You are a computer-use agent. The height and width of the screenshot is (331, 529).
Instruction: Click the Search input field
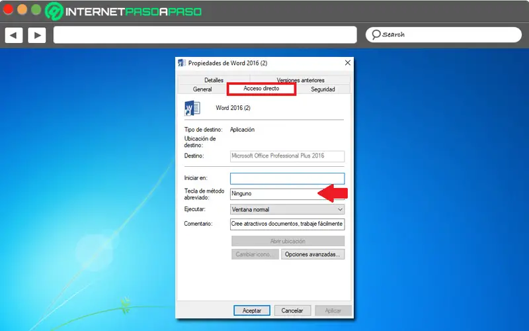coord(444,34)
